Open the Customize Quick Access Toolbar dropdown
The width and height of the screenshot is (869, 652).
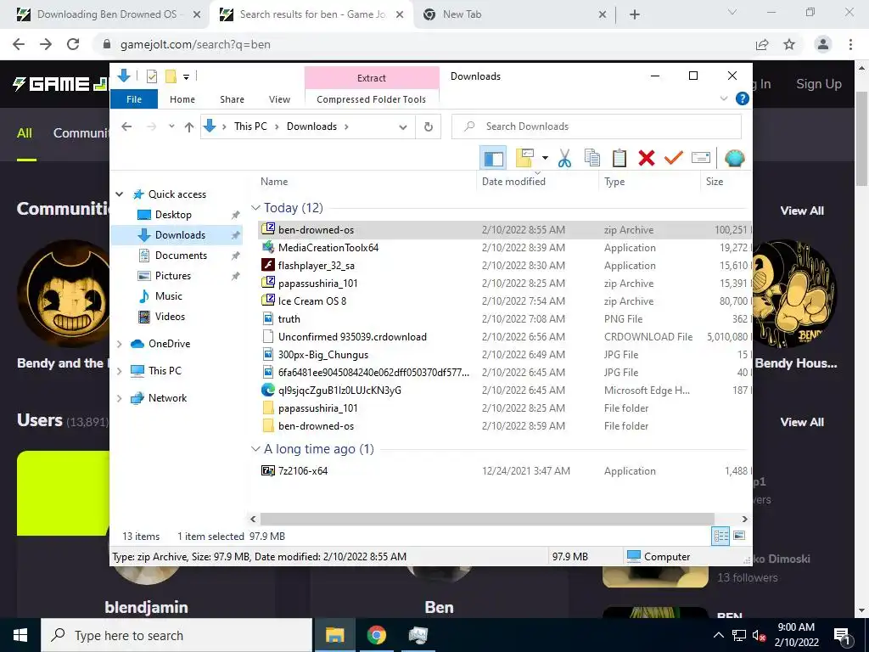pos(186,77)
